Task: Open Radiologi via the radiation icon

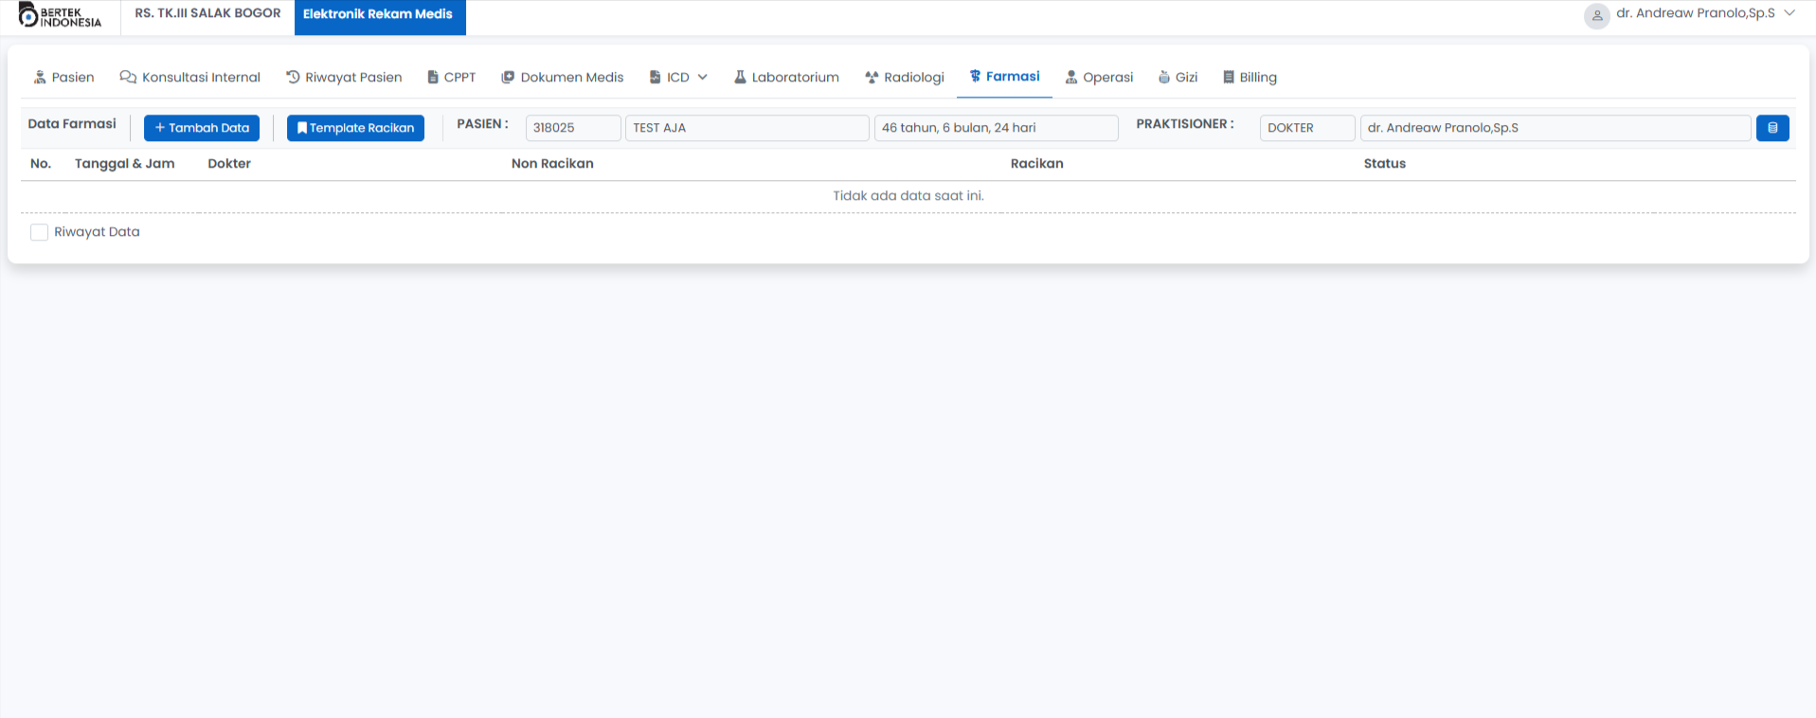Action: coord(872,78)
